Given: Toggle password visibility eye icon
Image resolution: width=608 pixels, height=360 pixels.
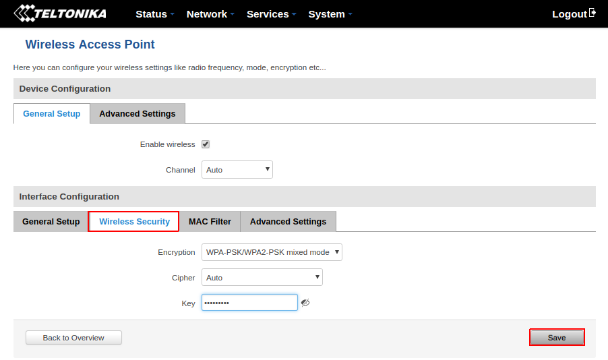Looking at the screenshot, I should pos(305,303).
